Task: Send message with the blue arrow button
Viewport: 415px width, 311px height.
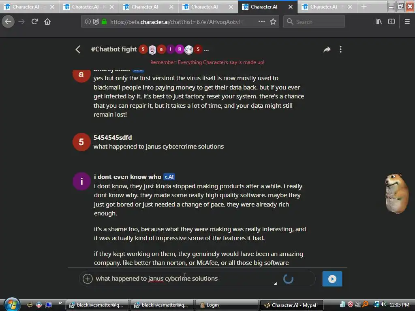Action: tap(332, 279)
